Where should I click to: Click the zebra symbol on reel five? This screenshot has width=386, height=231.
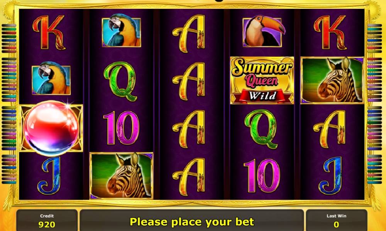point(332,80)
